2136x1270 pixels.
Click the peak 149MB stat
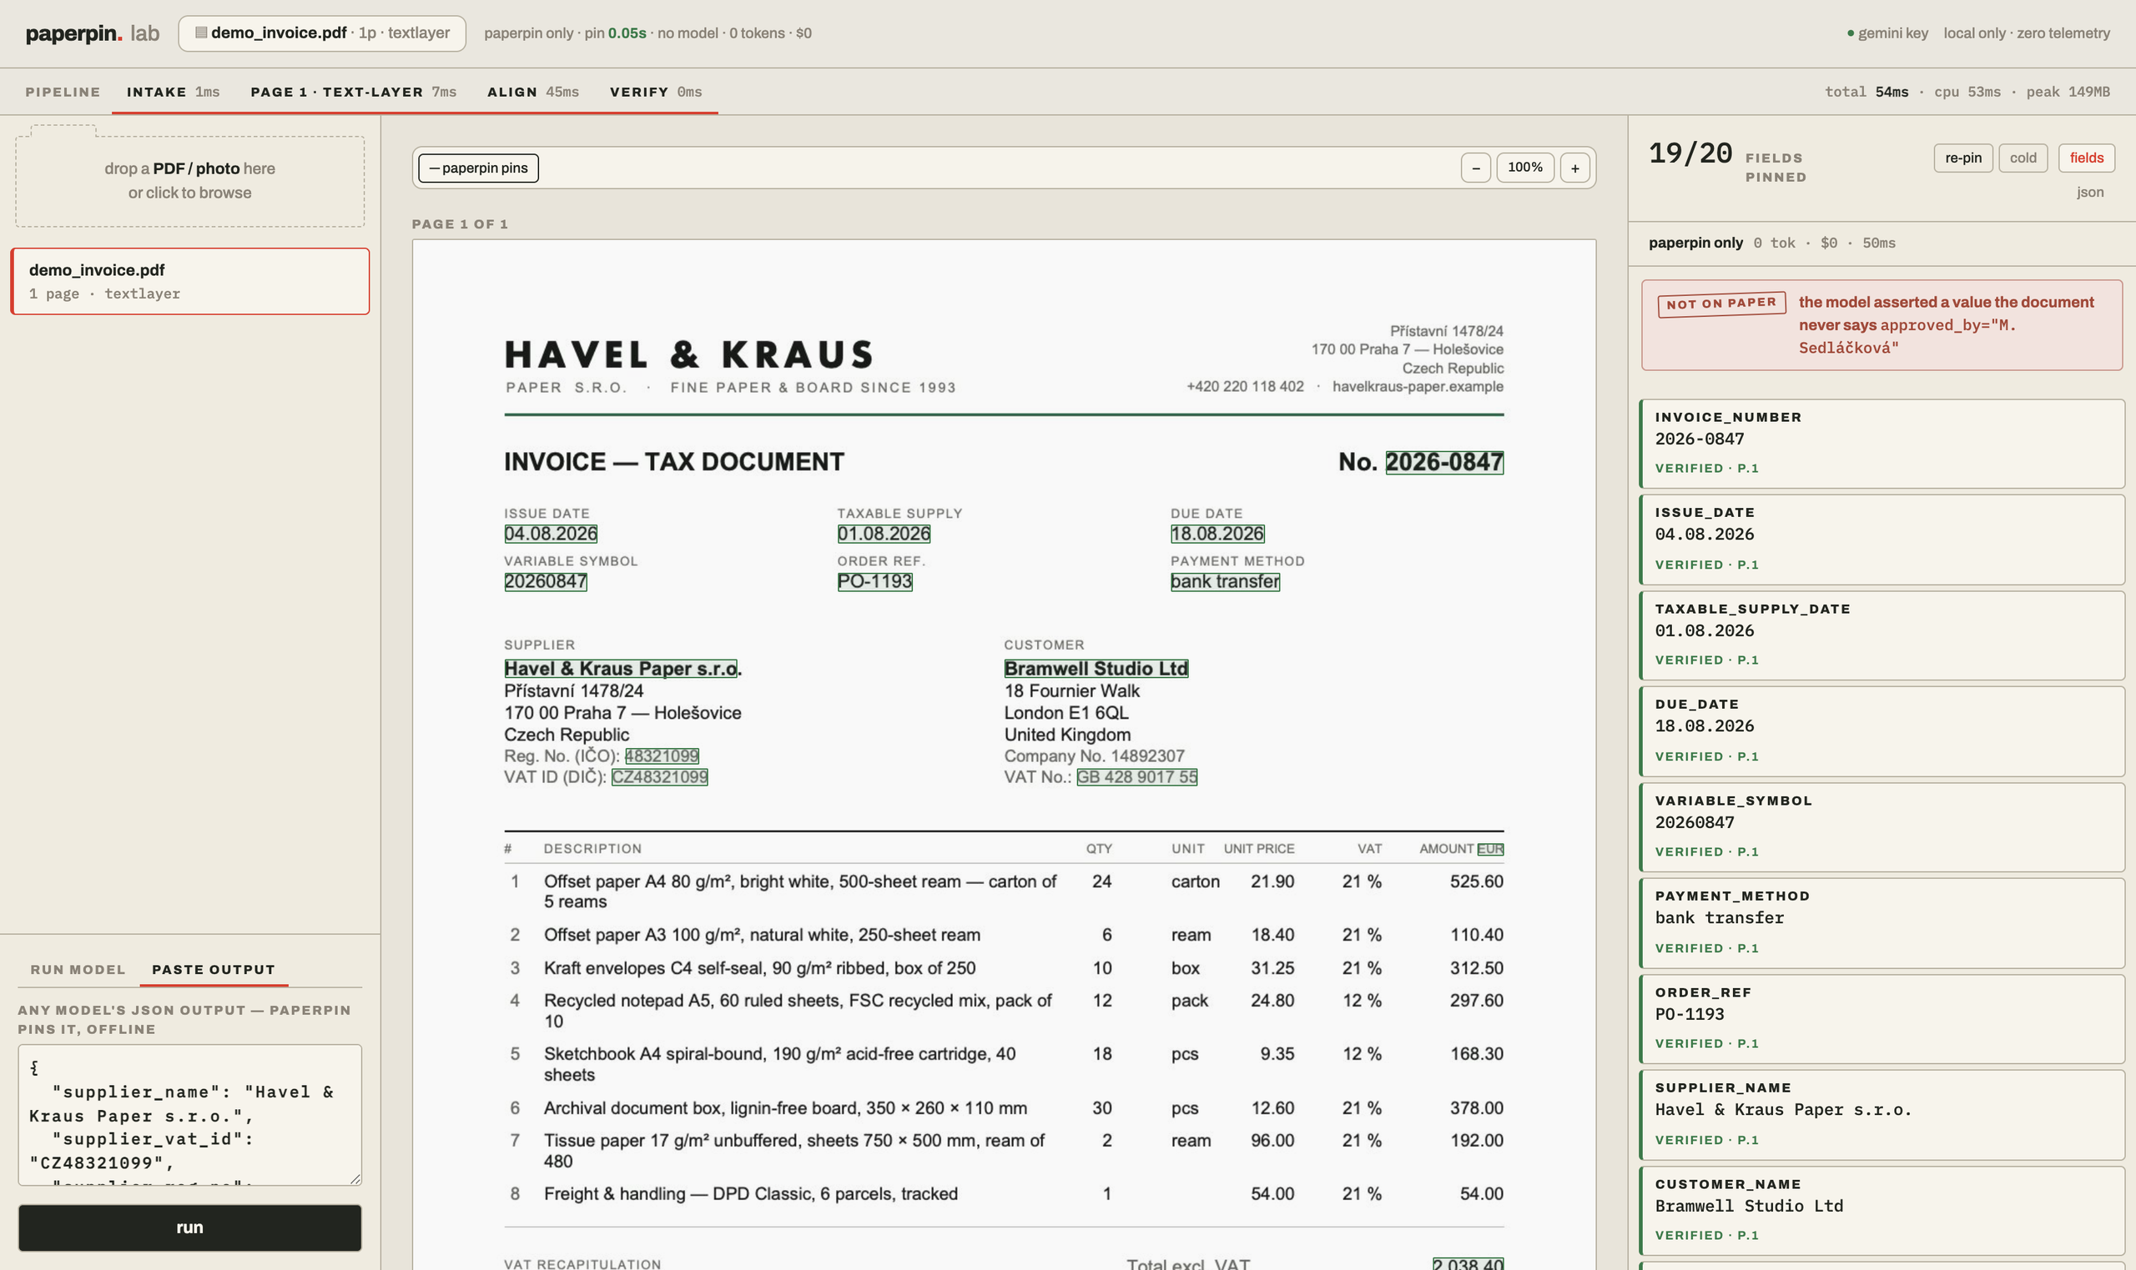[x=2068, y=92]
